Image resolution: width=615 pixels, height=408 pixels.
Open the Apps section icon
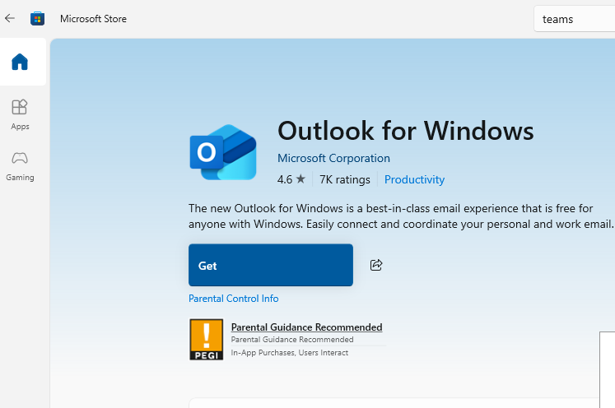(x=20, y=114)
